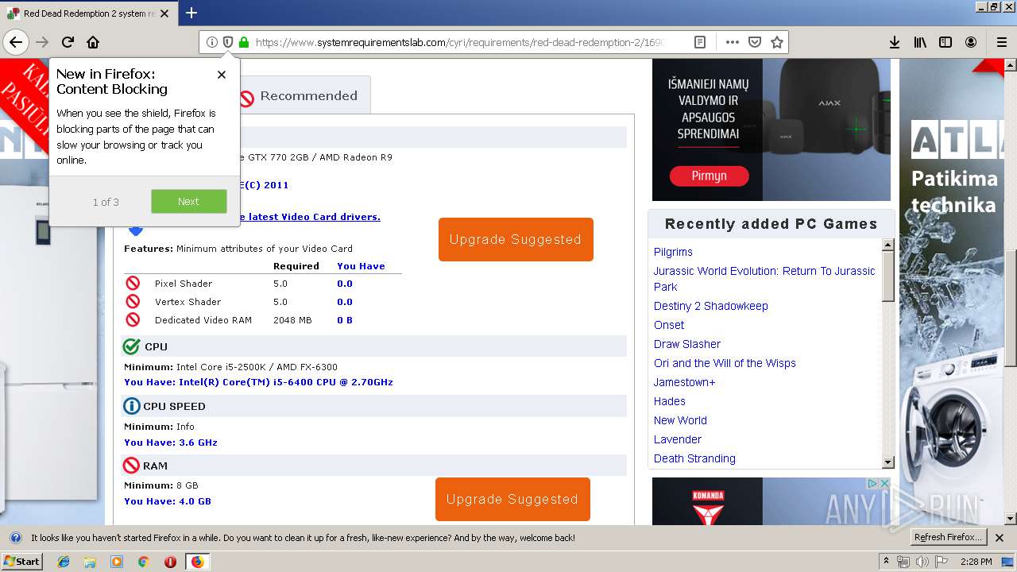Open the Windows Start menu
The image size is (1017, 572).
point(22,562)
